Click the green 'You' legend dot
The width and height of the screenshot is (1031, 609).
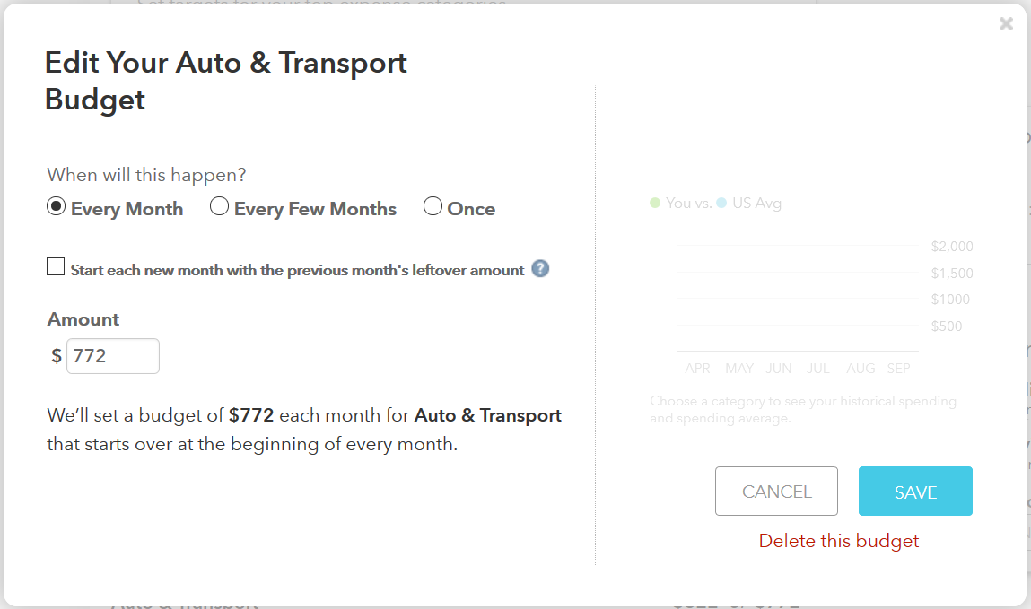click(655, 204)
